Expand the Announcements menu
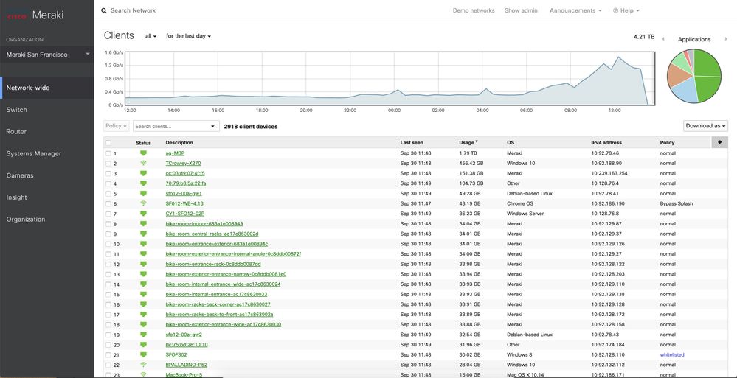The image size is (737, 378). tap(575, 10)
